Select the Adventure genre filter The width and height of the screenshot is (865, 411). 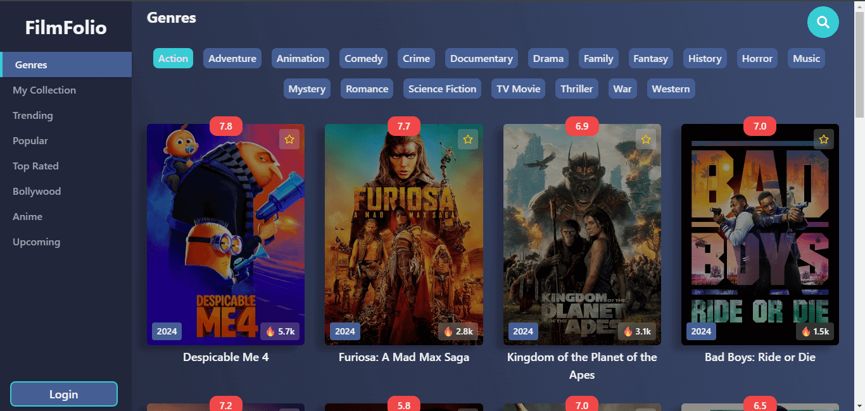pos(232,58)
